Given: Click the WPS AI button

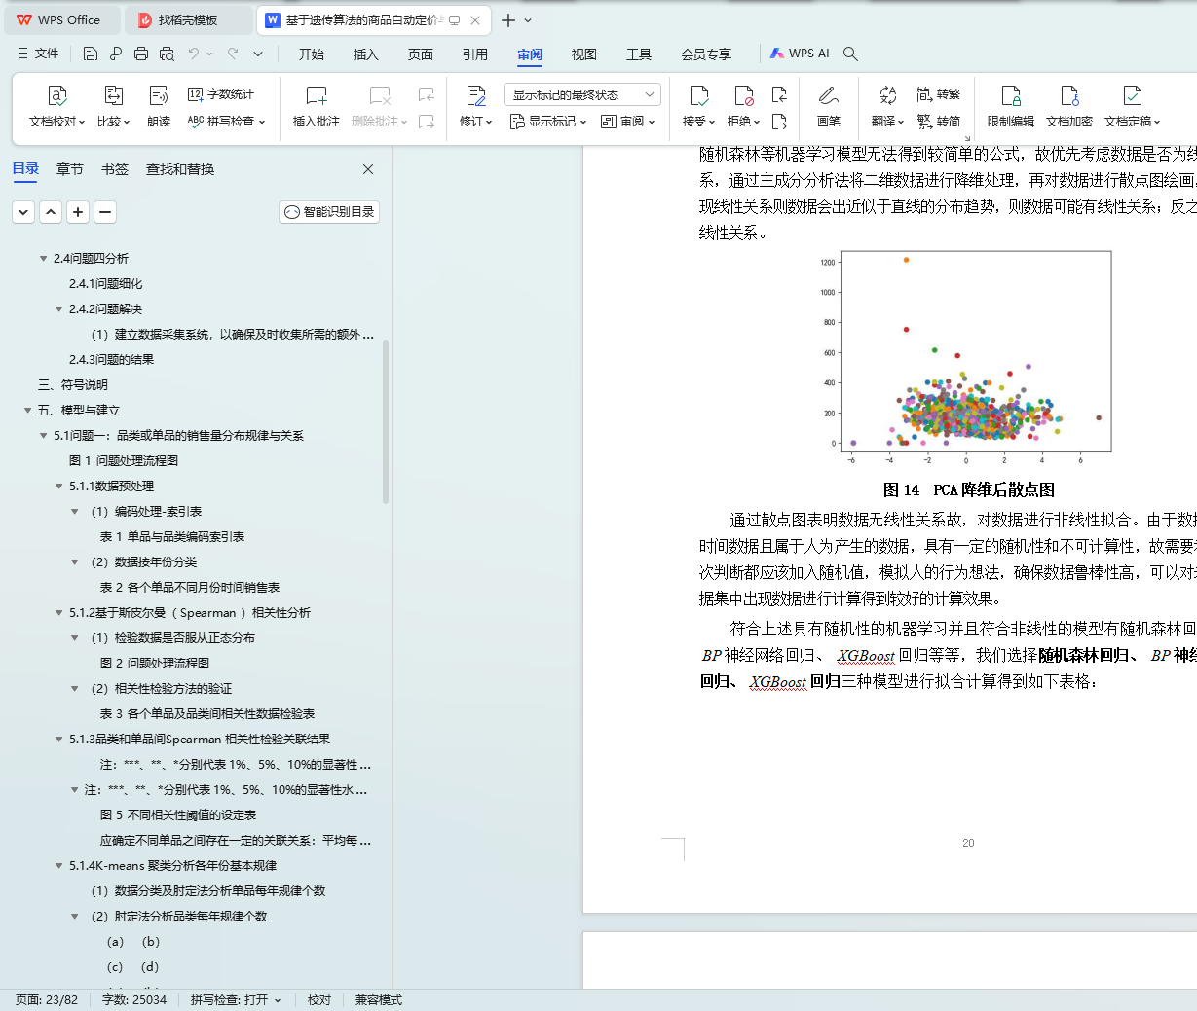Looking at the screenshot, I should pos(800,54).
